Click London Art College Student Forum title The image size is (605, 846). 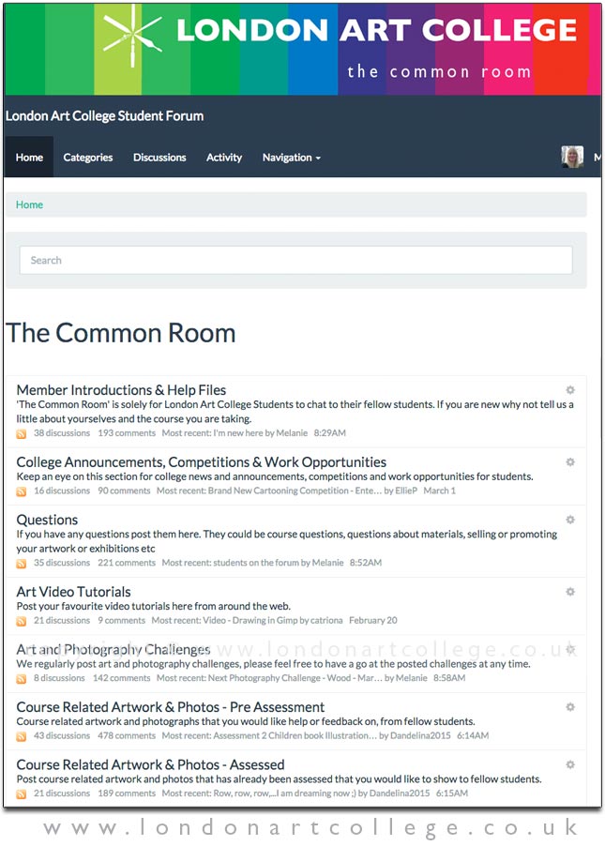coord(105,116)
